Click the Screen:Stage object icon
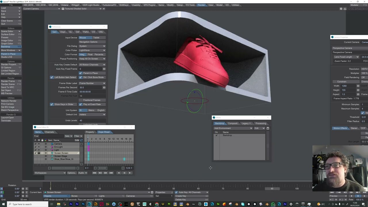Viewport: 368px width, 207px height. 52,156
